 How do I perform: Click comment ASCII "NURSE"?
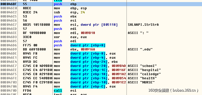141,82
